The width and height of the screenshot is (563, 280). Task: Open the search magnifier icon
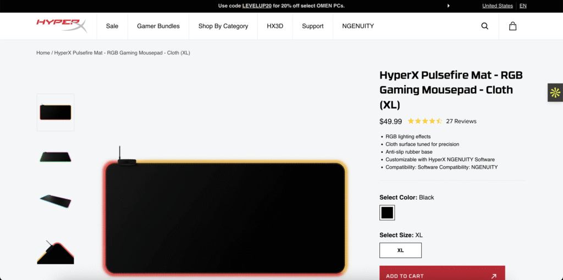tap(485, 26)
